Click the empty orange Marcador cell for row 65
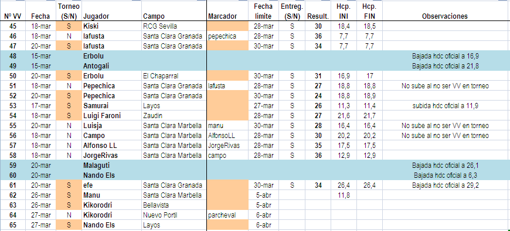This screenshot has height=231, width=510. 227,225
